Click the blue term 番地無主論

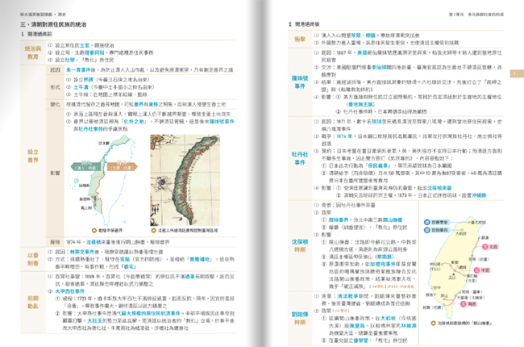[361, 104]
